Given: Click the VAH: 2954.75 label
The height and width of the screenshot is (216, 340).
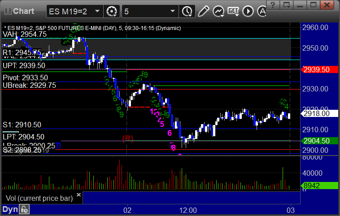Looking at the screenshot, I should [x=25, y=34].
